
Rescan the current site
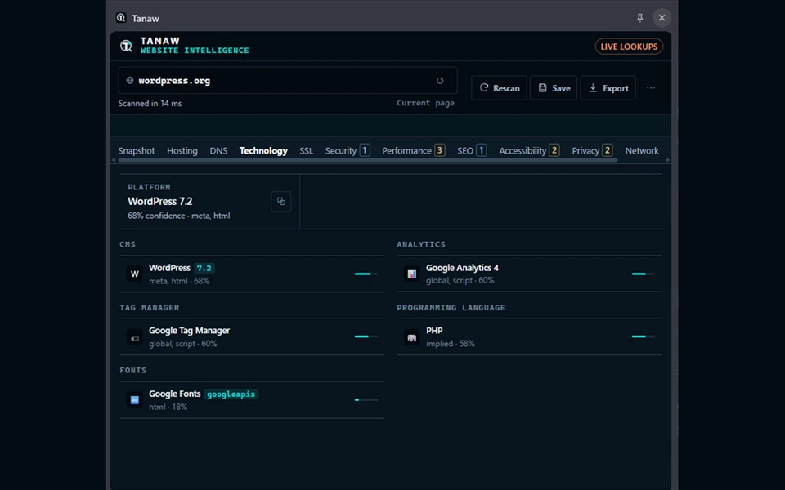pos(499,88)
